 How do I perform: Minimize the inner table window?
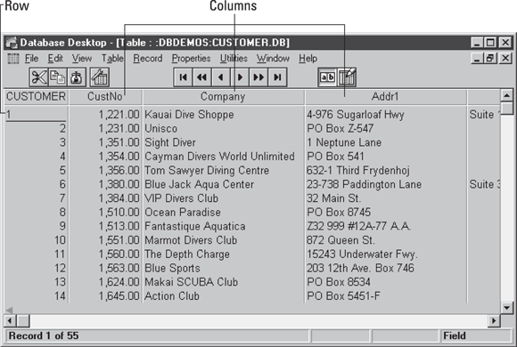point(477,59)
